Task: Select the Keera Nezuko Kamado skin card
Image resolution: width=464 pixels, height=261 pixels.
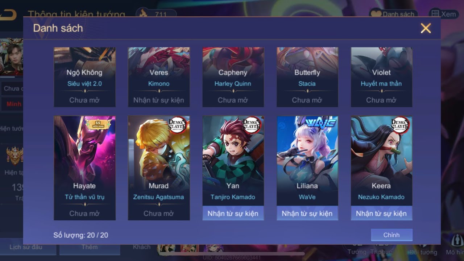Action: click(381, 168)
